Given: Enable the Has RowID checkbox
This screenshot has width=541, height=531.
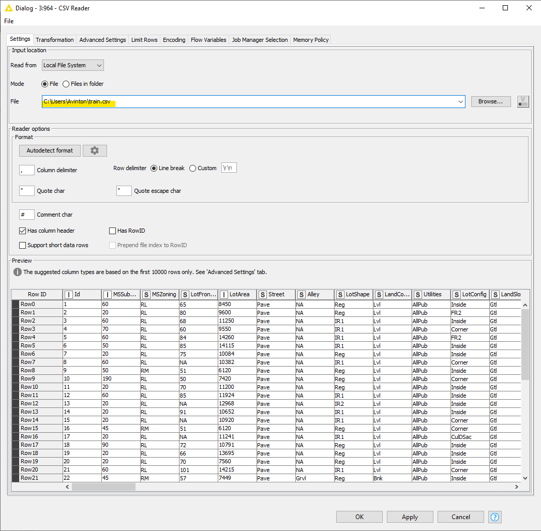Looking at the screenshot, I should [112, 231].
